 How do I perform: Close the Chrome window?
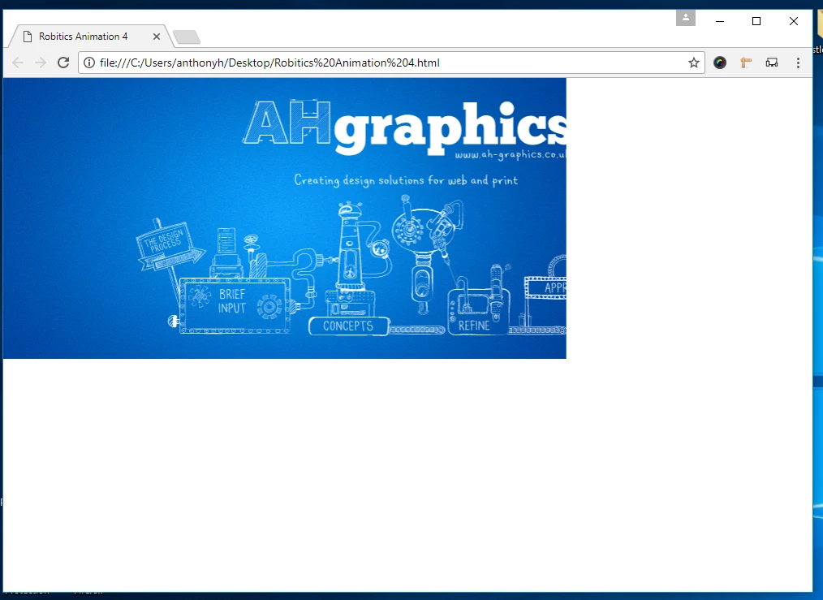click(x=794, y=21)
